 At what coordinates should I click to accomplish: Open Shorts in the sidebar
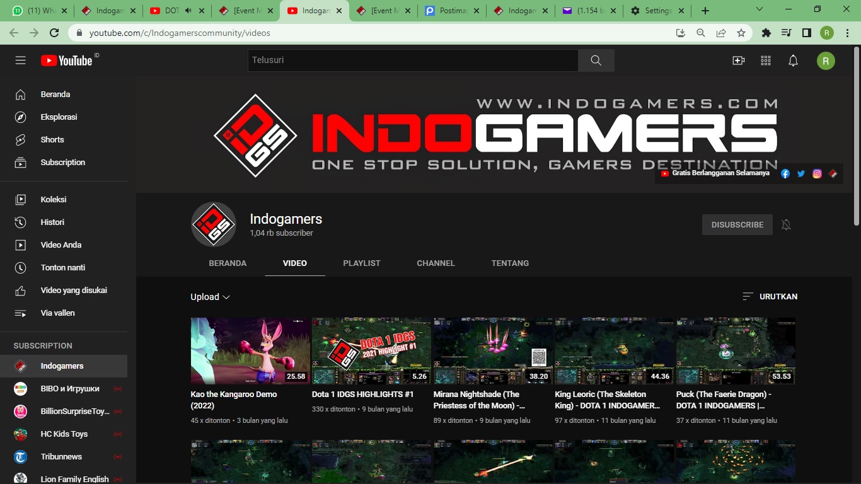(64, 140)
